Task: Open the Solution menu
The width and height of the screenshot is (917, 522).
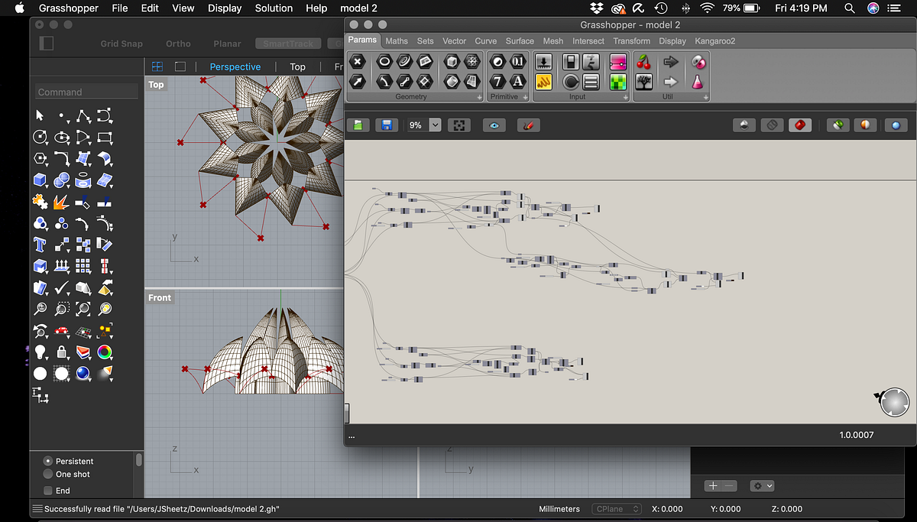Action: click(x=274, y=8)
